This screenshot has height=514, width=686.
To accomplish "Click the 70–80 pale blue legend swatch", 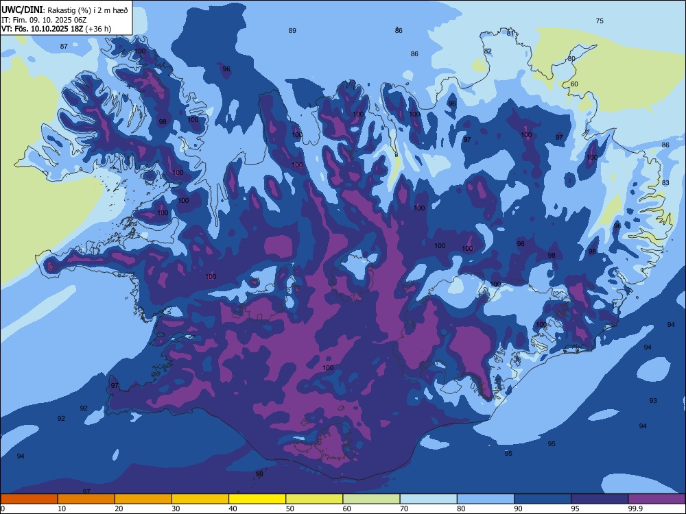I will pos(428,499).
